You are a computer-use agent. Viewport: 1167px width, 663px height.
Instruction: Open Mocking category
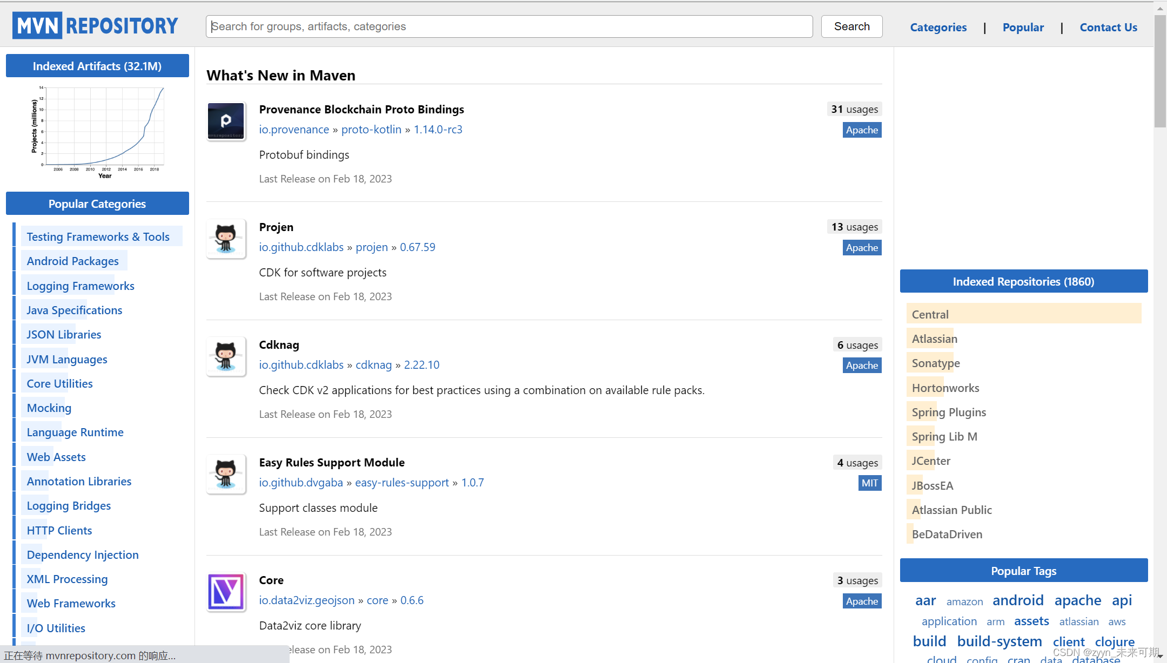[x=49, y=408]
